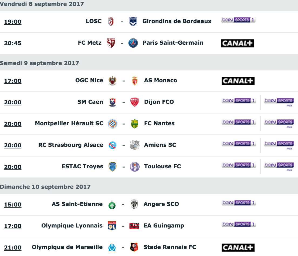Screen dimensions: 298x256
Task: Click the Paris Saint-Germain club logo
Action: [x=133, y=43]
